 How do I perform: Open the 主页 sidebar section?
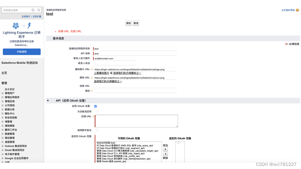pyautogui.click(x=4, y=73)
